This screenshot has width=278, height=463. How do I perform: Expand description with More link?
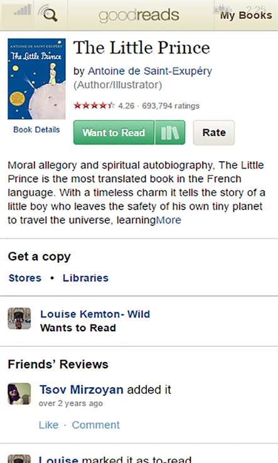click(x=168, y=220)
